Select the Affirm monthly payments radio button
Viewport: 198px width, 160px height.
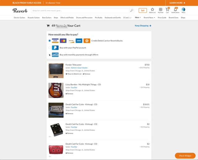coord(49,55)
